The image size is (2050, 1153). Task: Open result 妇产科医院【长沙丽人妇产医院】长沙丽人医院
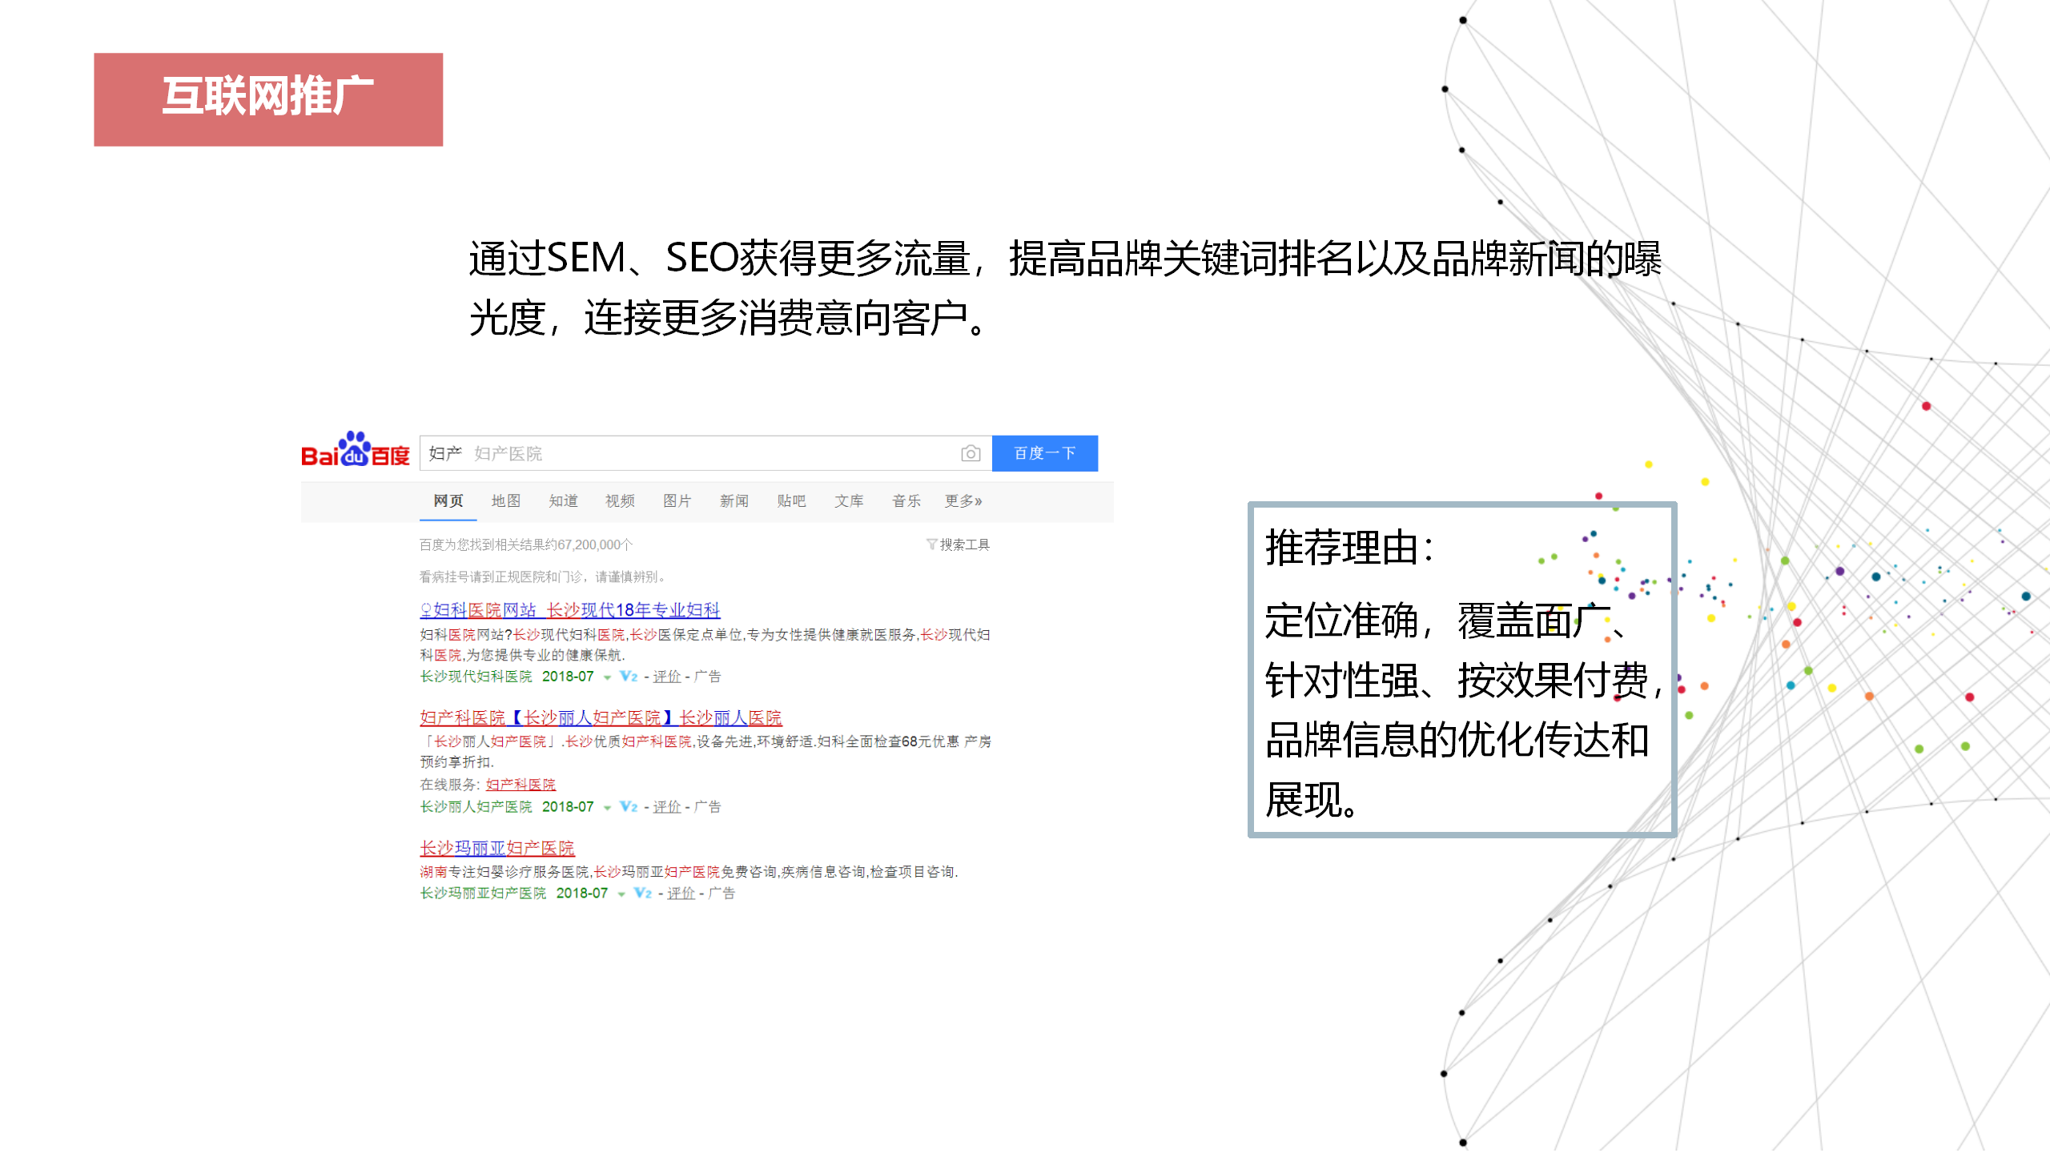tap(601, 718)
